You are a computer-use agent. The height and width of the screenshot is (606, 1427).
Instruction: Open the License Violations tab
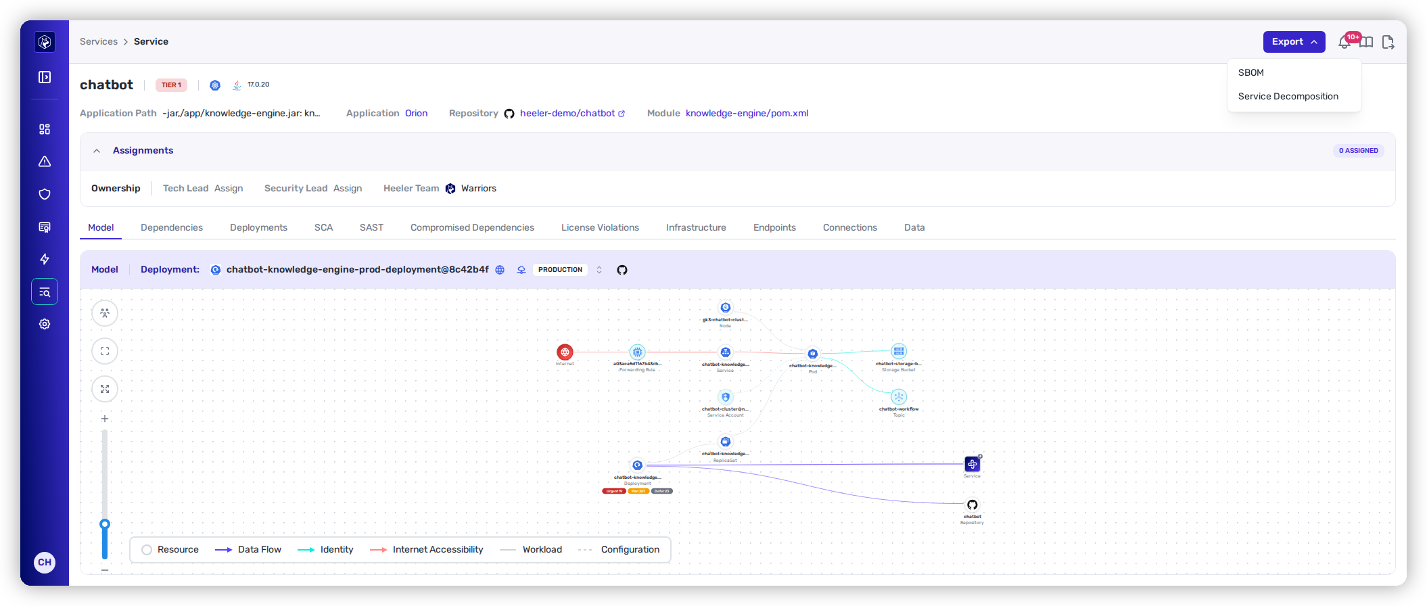600,227
